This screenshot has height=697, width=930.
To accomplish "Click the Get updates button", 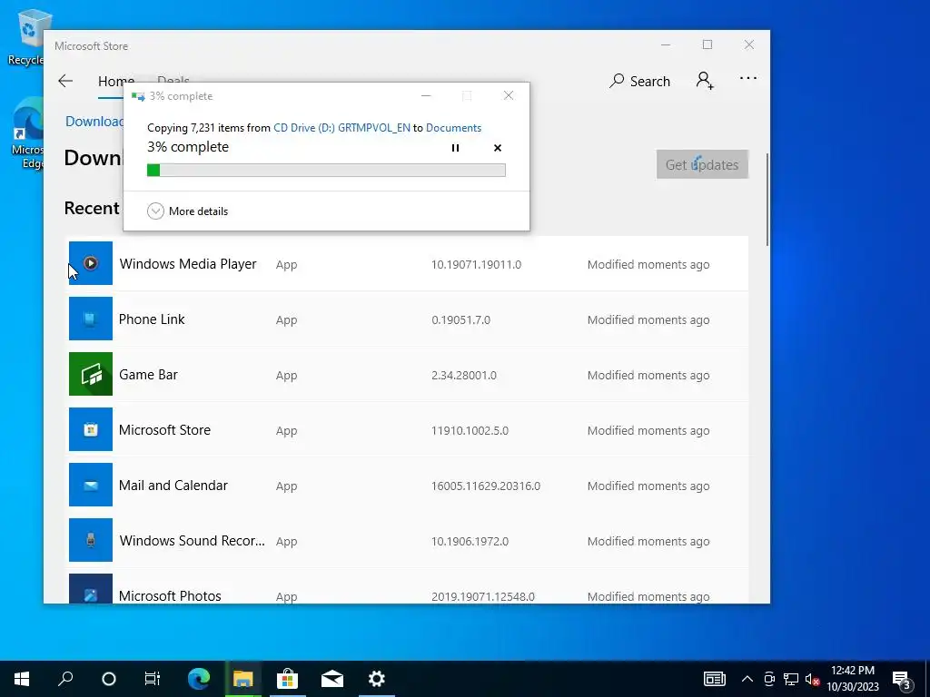I will click(702, 165).
